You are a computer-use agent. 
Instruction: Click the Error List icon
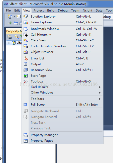pyautogui.click(x=26, y=58)
